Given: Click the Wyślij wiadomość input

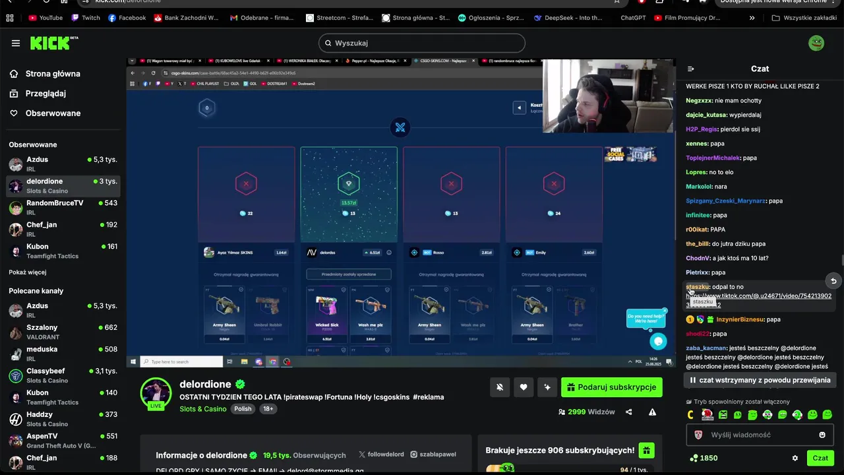Looking at the screenshot, I should (x=760, y=435).
